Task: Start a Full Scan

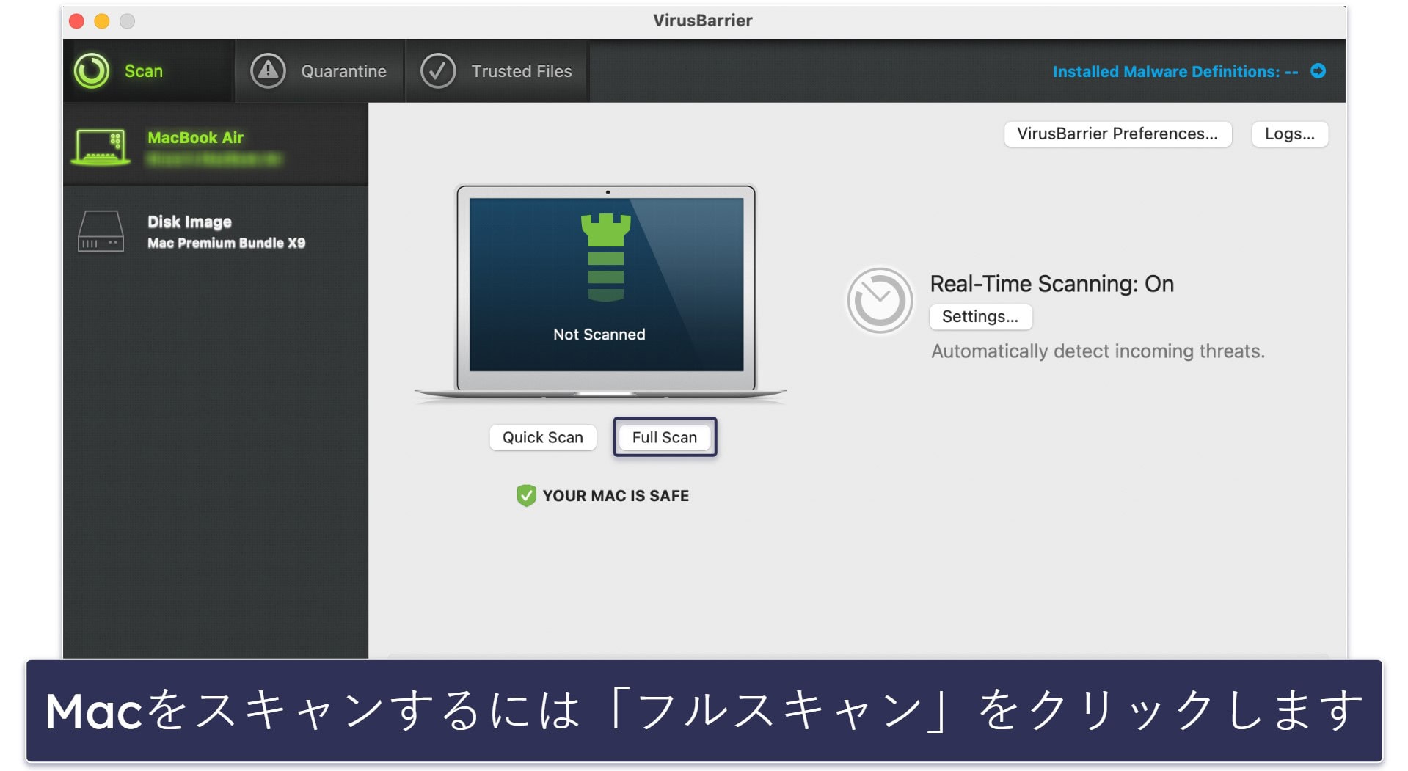Action: (665, 437)
